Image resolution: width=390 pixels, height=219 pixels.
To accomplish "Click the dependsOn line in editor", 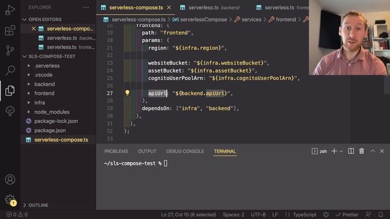I will [x=190, y=108].
